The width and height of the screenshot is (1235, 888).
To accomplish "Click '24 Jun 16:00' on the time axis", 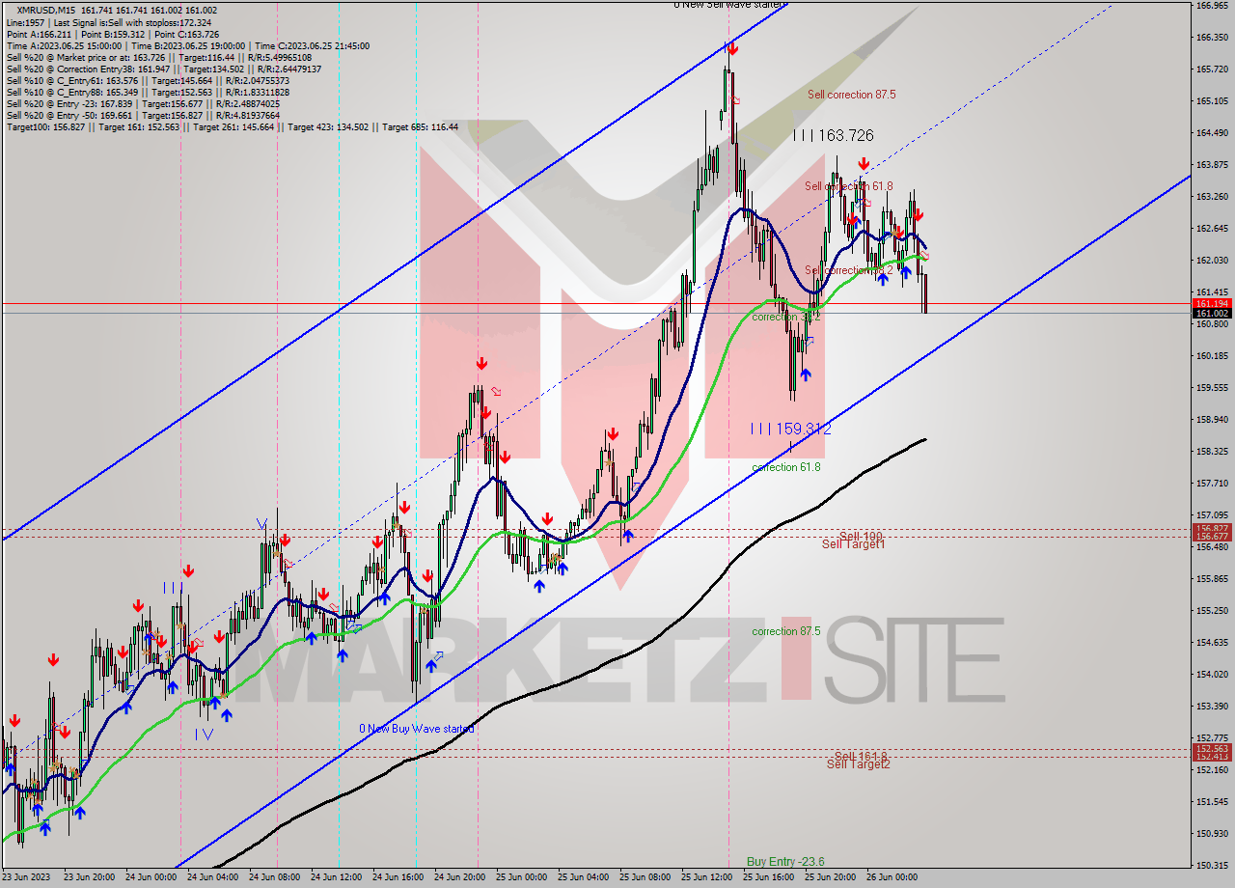I will [398, 878].
